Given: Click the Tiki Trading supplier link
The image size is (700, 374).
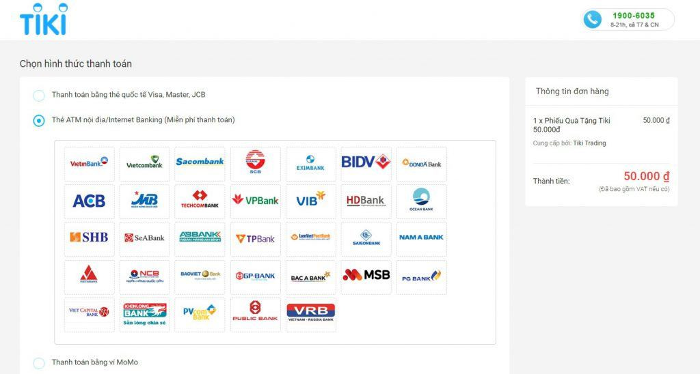Looking at the screenshot, I should point(589,143).
